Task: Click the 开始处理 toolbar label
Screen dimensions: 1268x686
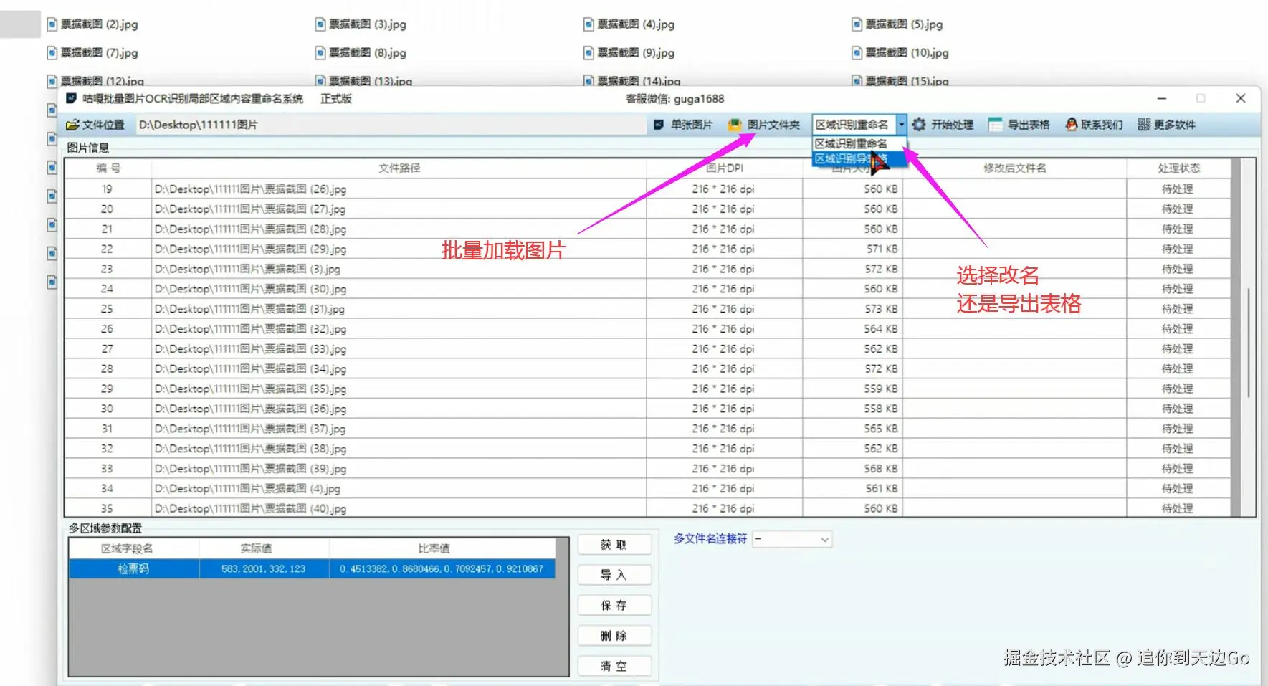Action: click(x=952, y=125)
